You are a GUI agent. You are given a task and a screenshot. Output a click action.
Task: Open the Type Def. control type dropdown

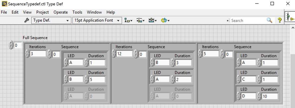[x=51, y=20]
